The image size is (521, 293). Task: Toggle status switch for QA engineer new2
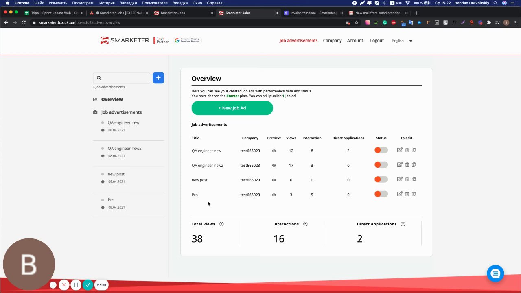pos(381,165)
